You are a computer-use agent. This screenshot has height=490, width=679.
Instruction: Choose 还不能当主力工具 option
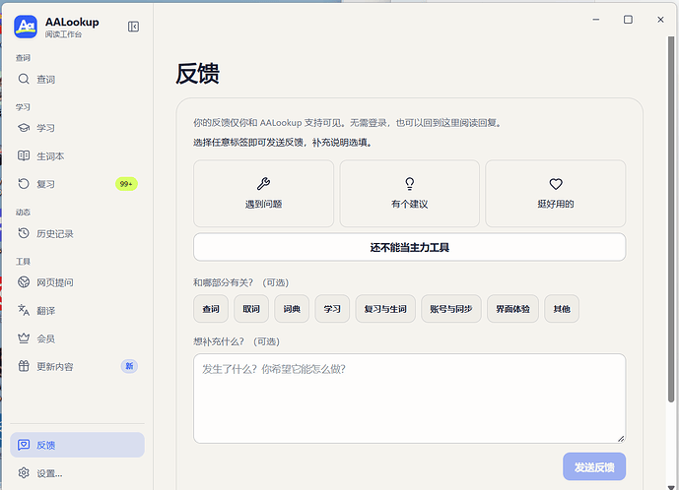(410, 247)
